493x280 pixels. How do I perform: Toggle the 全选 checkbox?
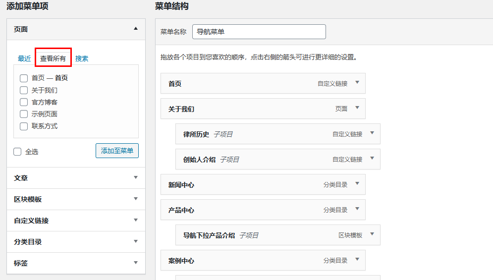click(x=17, y=152)
